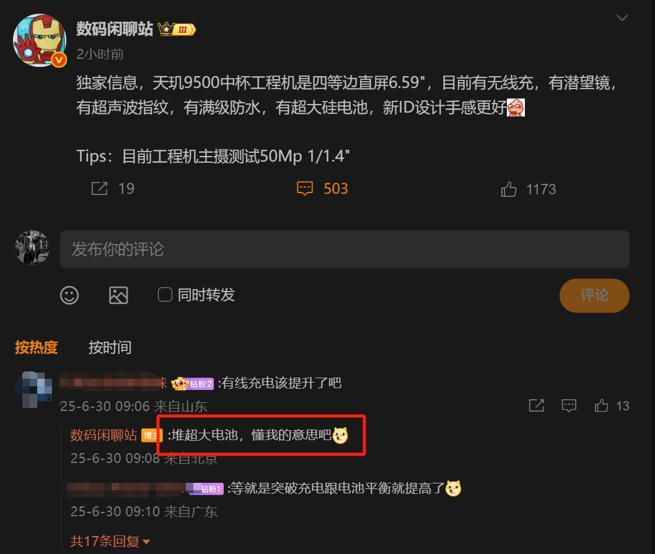The image size is (655, 554).
Task: Enable the 同时转发 checkbox
Action: pos(165,295)
